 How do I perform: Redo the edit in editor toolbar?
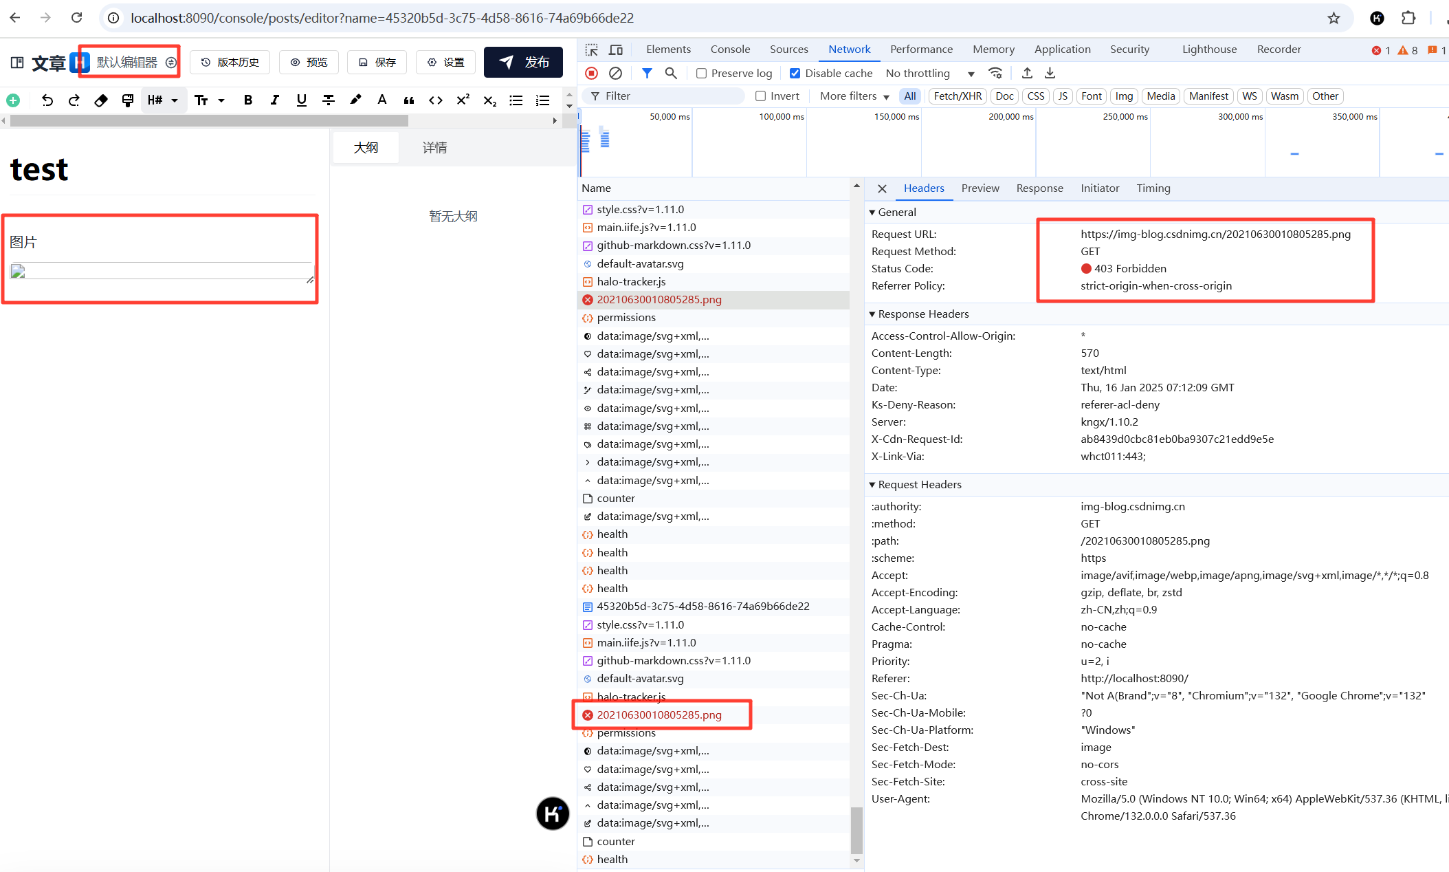(x=74, y=100)
